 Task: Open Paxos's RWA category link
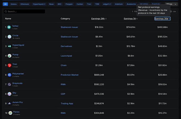(x=63, y=113)
